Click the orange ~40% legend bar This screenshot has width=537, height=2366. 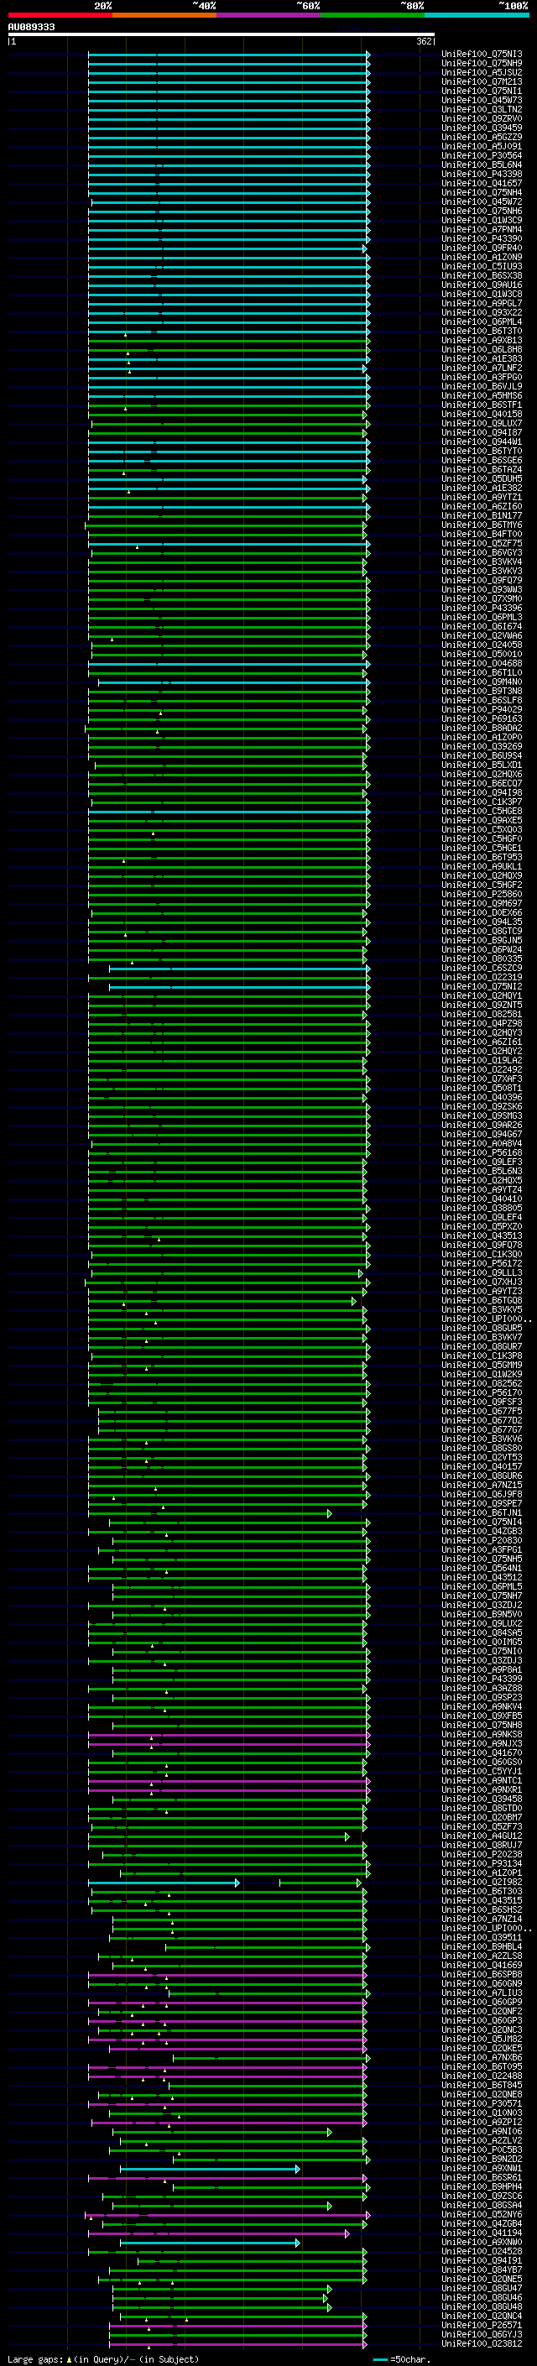click(164, 15)
